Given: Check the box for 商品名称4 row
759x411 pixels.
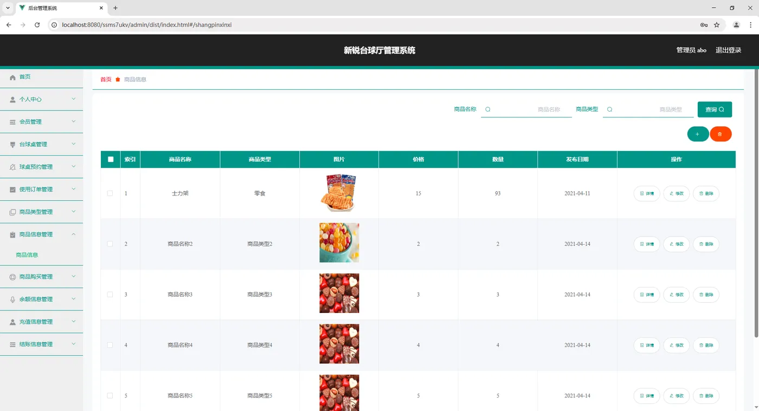Looking at the screenshot, I should tap(110, 345).
